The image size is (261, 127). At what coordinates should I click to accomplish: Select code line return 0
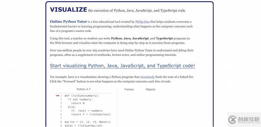(x=78, y=103)
